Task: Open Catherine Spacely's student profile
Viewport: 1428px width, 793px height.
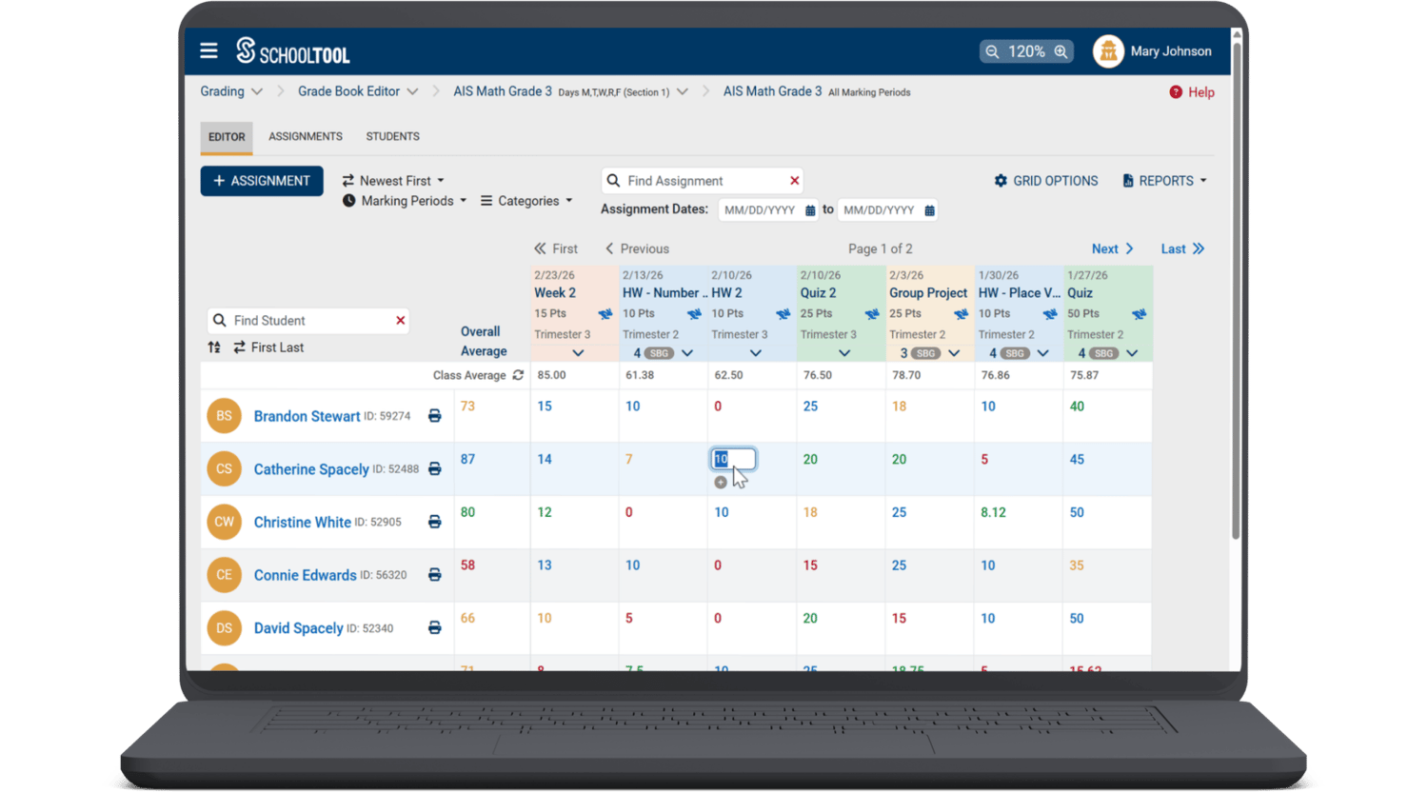Action: [x=311, y=468]
